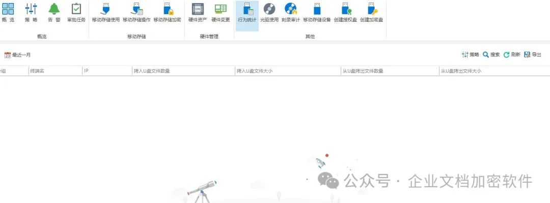
Task: Sort by 从U盘拷出文件大小 column header
Action: click(494, 71)
